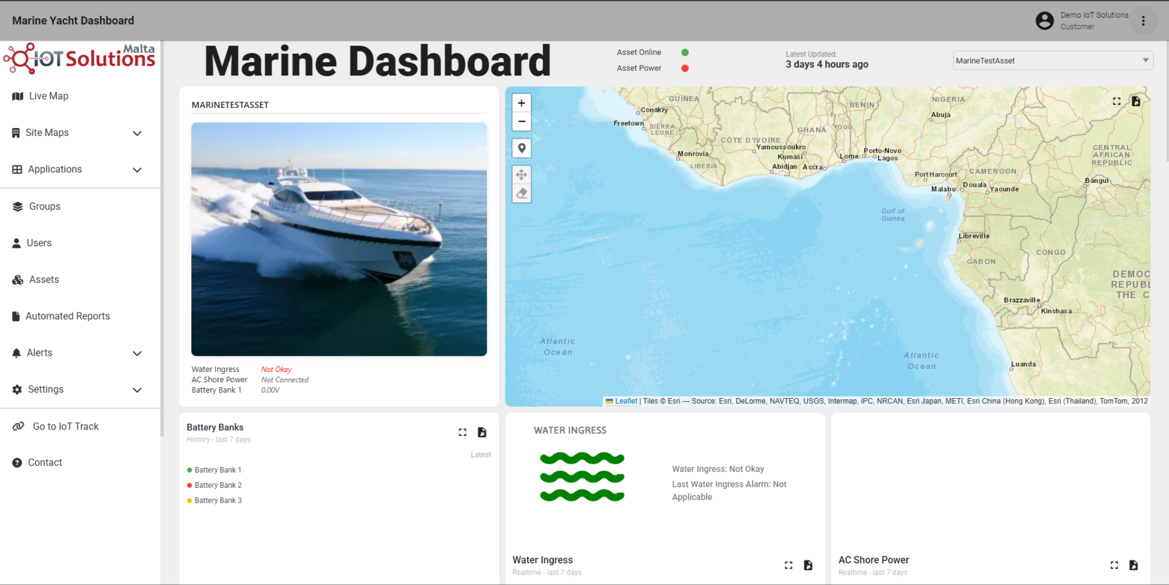Click the Applications grid icon
Viewport: 1169px width, 585px height.
click(17, 169)
